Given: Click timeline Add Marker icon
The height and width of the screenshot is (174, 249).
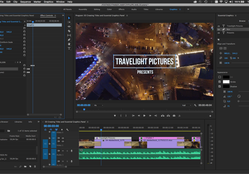Looking at the screenshot, I should [x=62, y=130].
